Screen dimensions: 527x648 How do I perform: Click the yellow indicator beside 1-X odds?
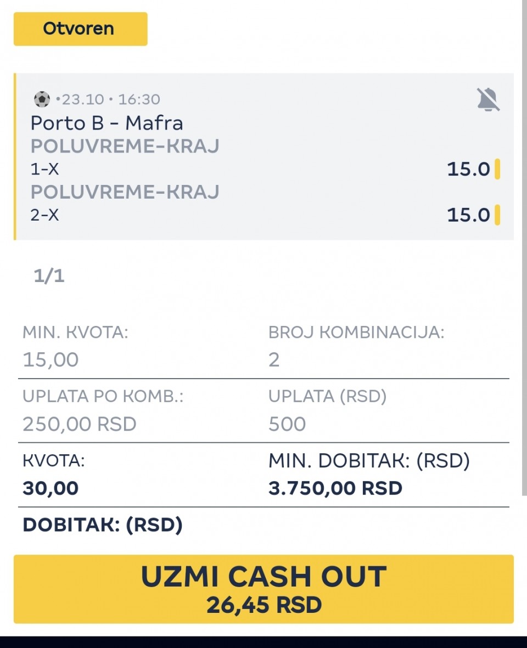(497, 169)
